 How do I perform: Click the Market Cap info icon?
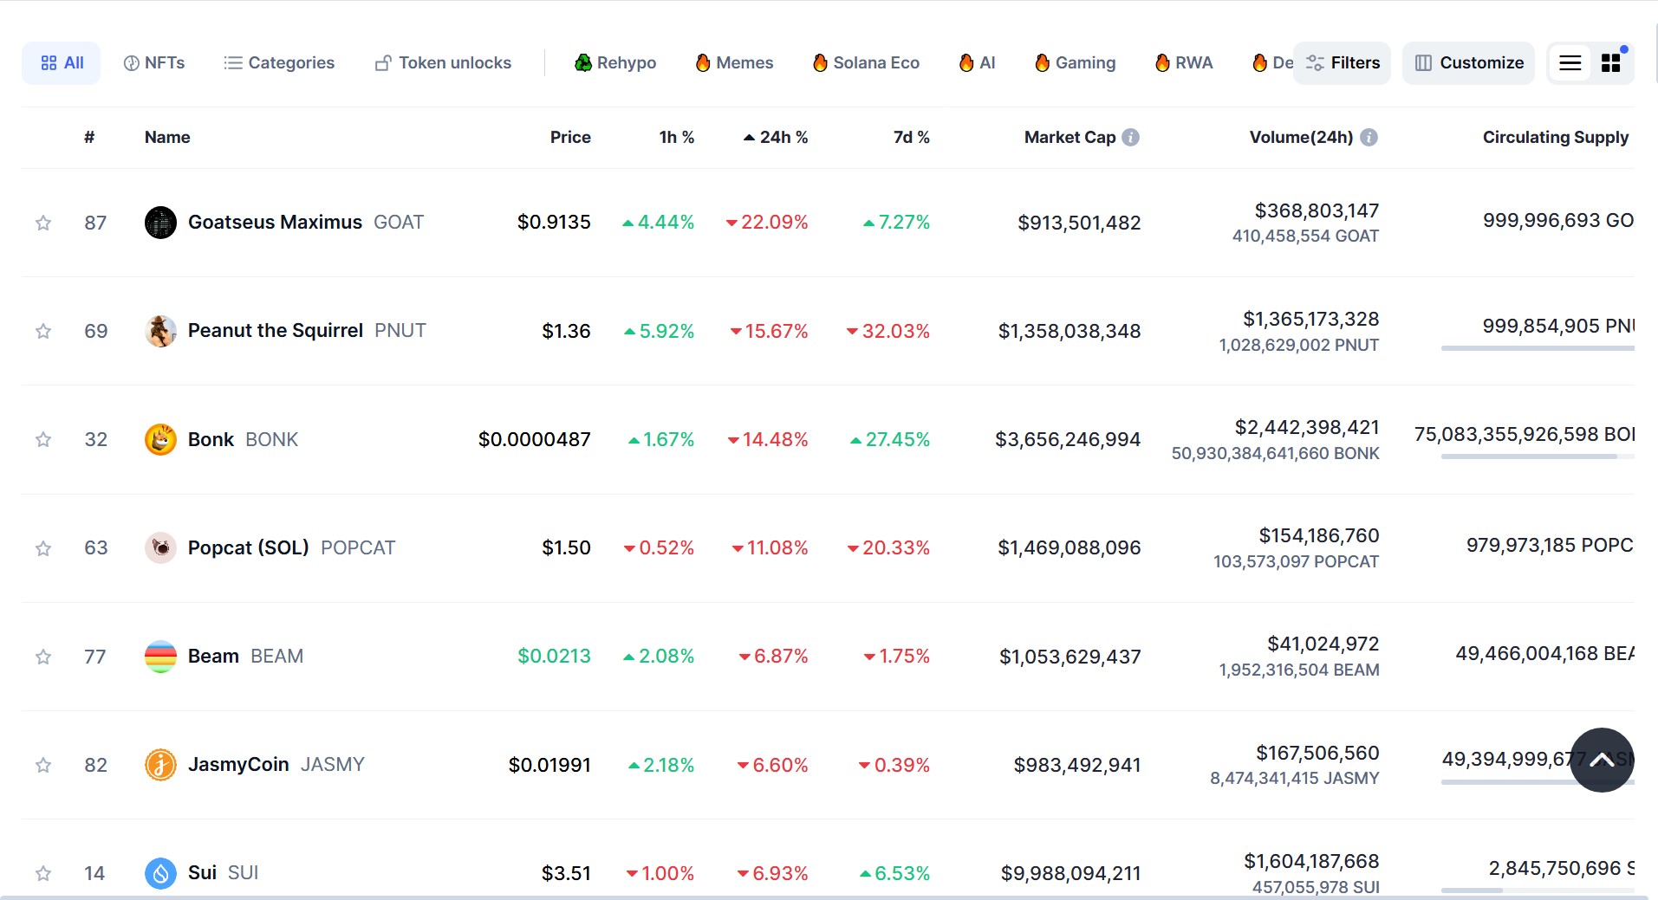(1130, 137)
